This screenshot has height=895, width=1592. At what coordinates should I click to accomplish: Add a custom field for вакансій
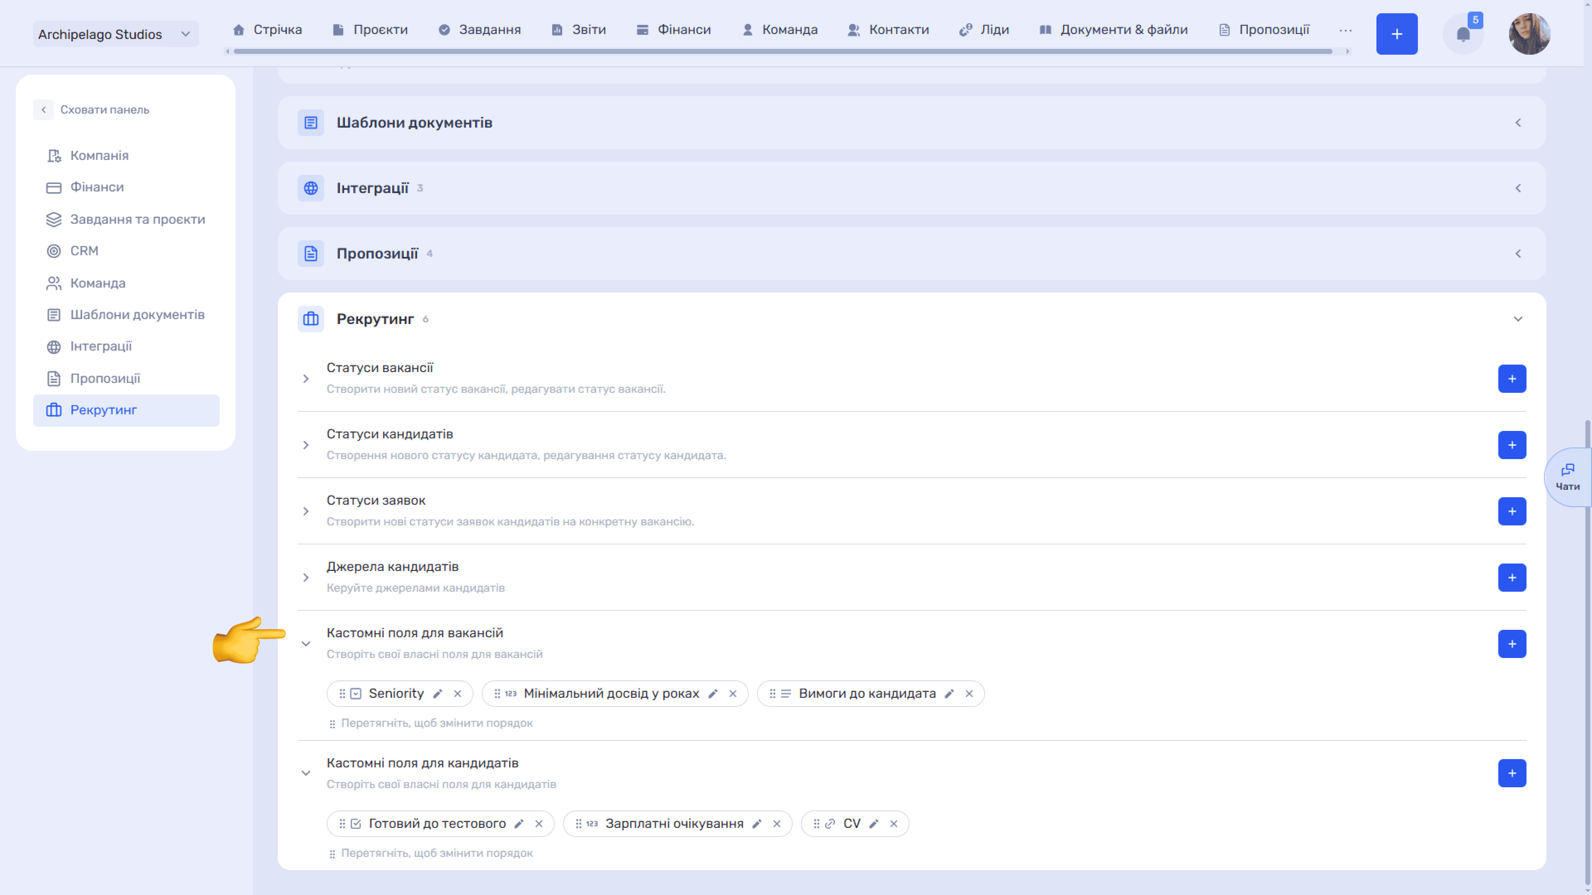[x=1512, y=644]
